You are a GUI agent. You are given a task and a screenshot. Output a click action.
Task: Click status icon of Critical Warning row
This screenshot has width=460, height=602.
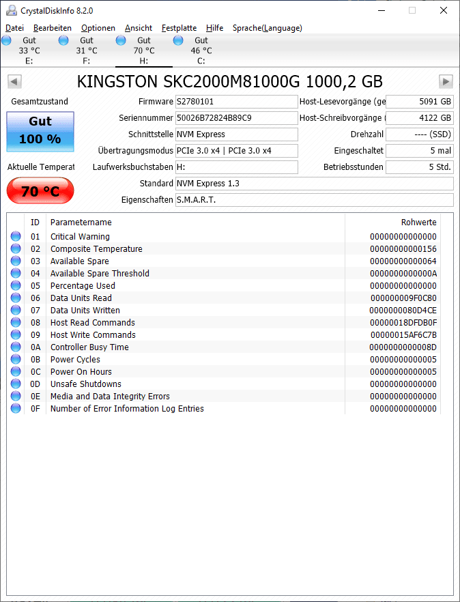pyautogui.click(x=16, y=236)
